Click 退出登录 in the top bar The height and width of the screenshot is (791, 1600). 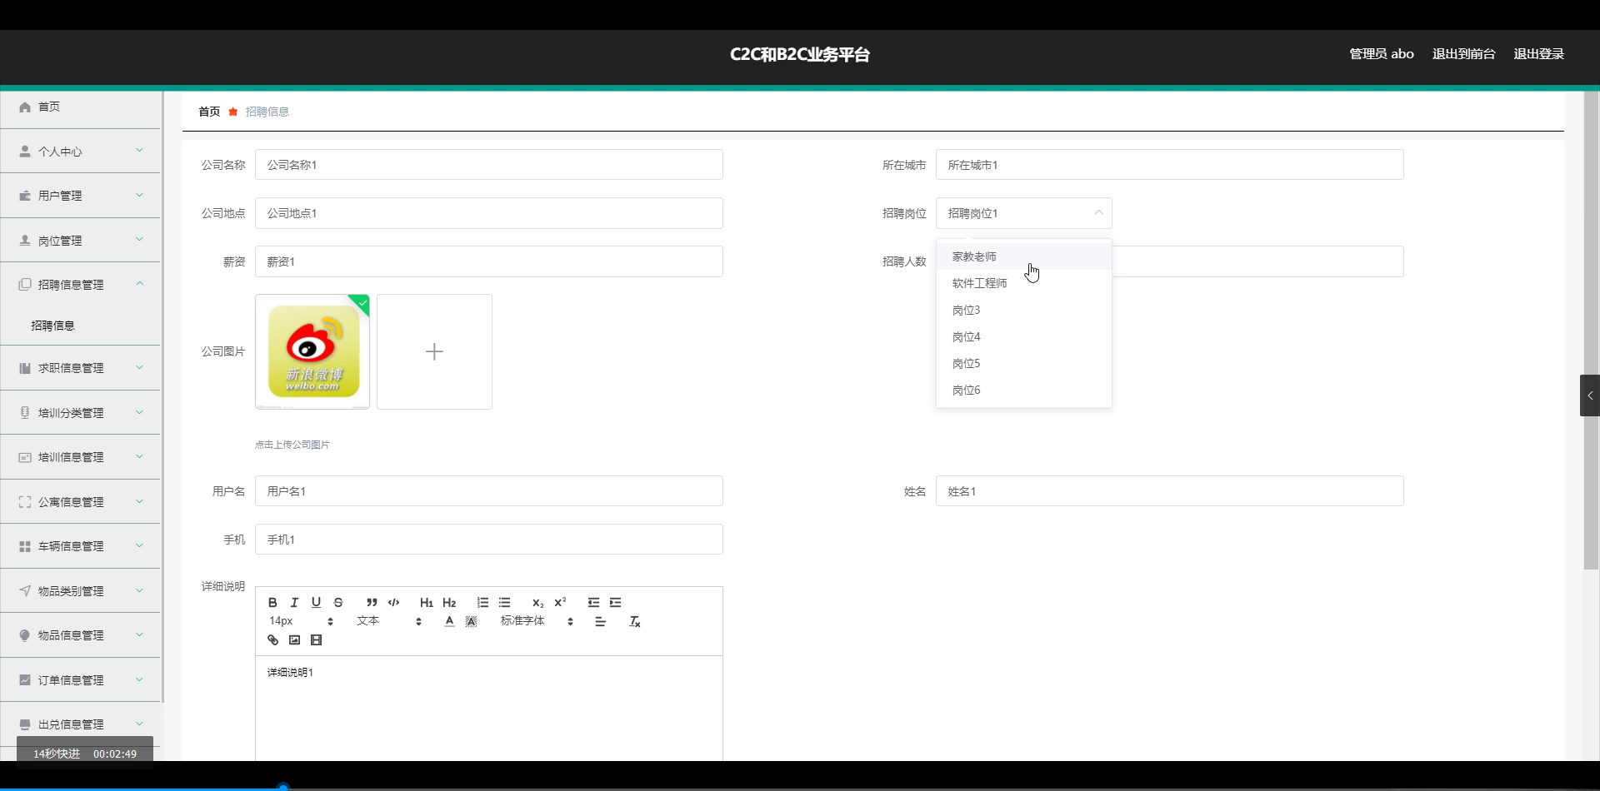tap(1539, 53)
